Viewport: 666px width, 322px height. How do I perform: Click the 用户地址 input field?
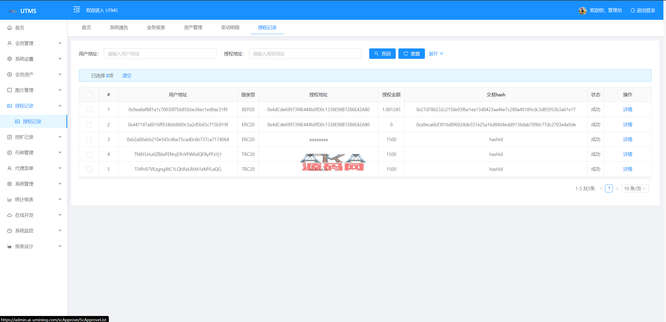(x=160, y=54)
